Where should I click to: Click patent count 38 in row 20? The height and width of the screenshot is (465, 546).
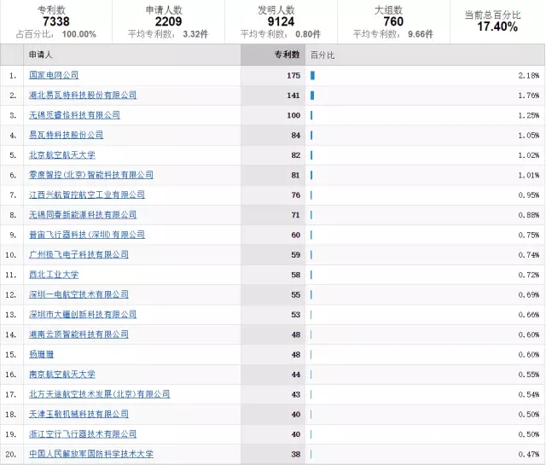[x=296, y=454]
